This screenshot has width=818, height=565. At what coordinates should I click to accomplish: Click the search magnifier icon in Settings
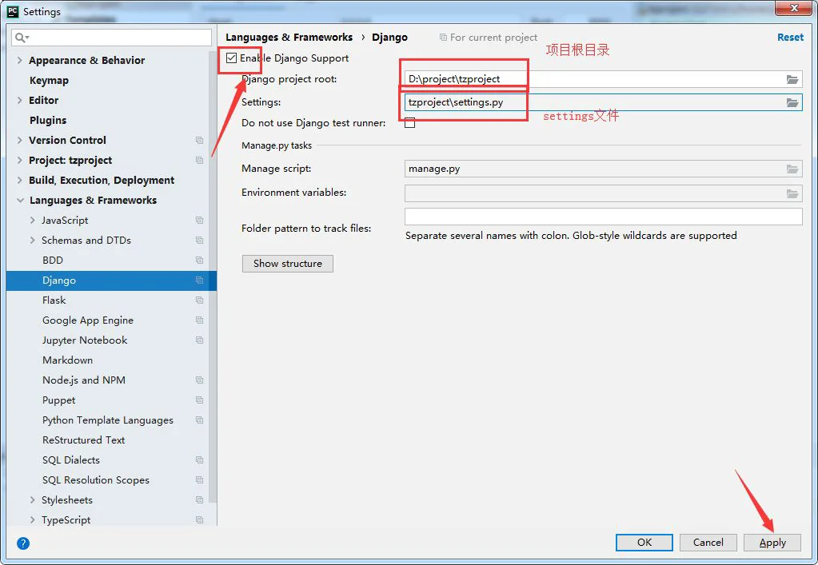point(22,38)
